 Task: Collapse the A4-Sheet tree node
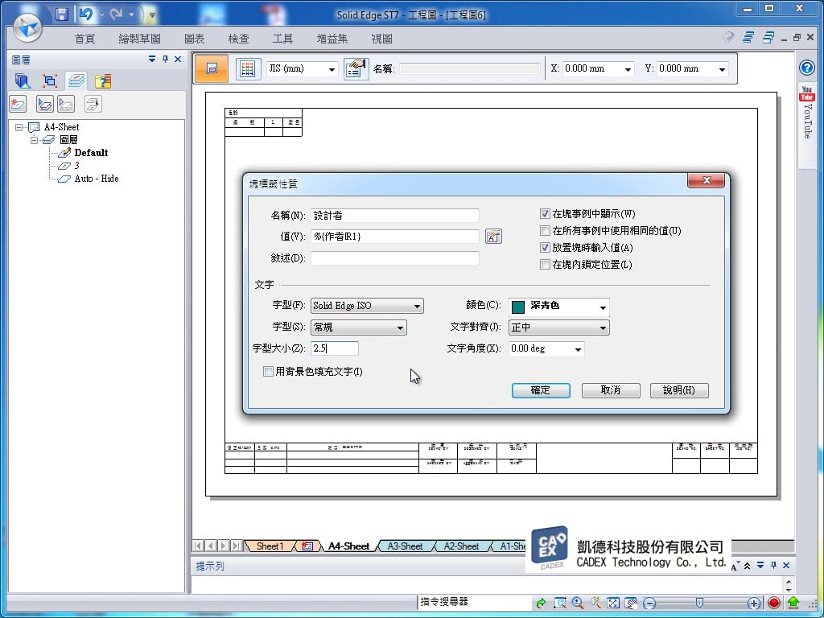[x=19, y=127]
